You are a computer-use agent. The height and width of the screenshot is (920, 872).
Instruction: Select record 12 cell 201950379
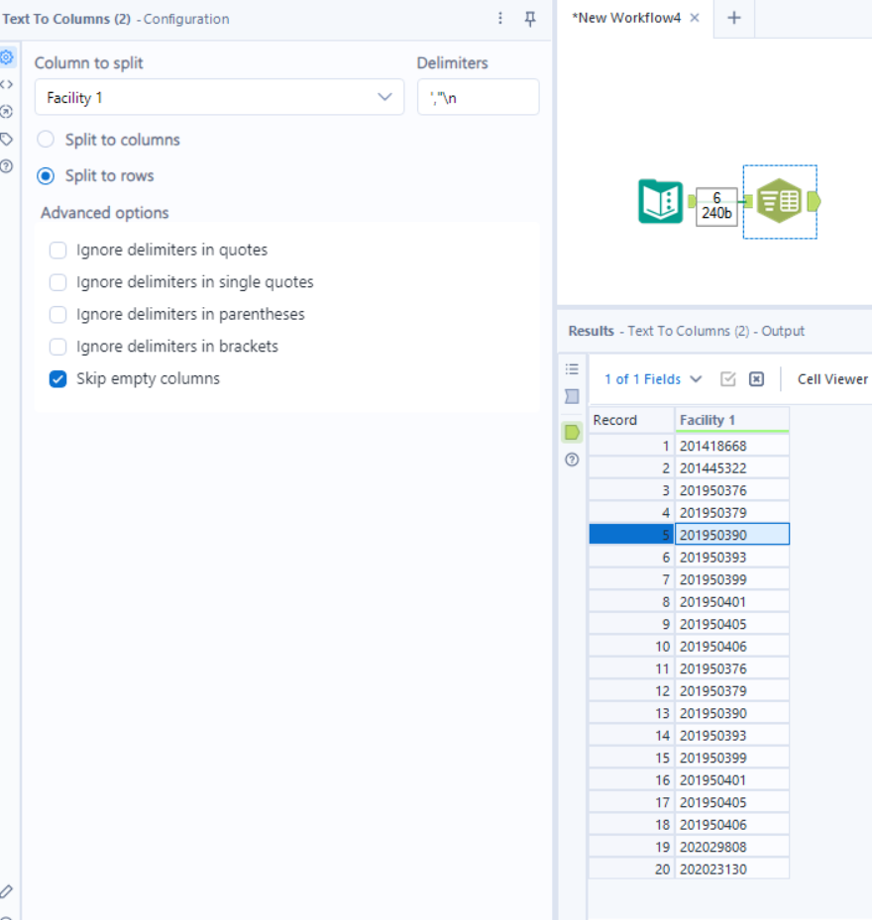click(x=731, y=691)
